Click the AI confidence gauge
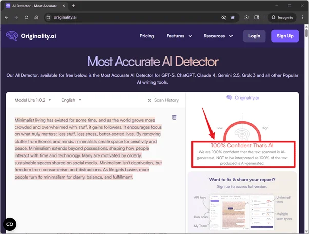The image size is (309, 234). pos(242,131)
